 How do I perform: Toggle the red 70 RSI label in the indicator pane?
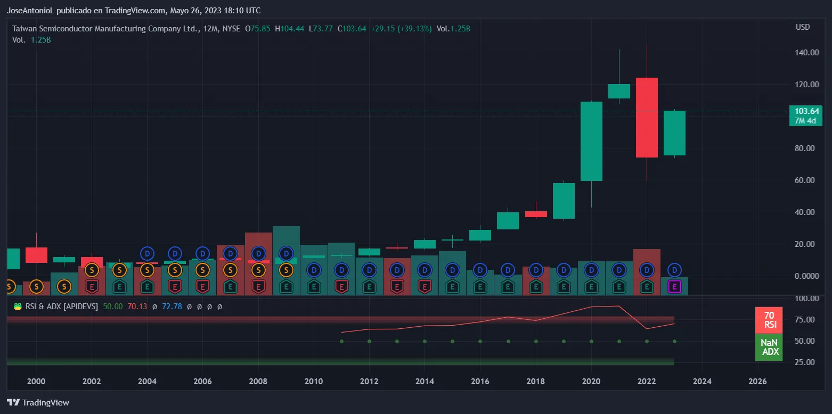click(769, 320)
